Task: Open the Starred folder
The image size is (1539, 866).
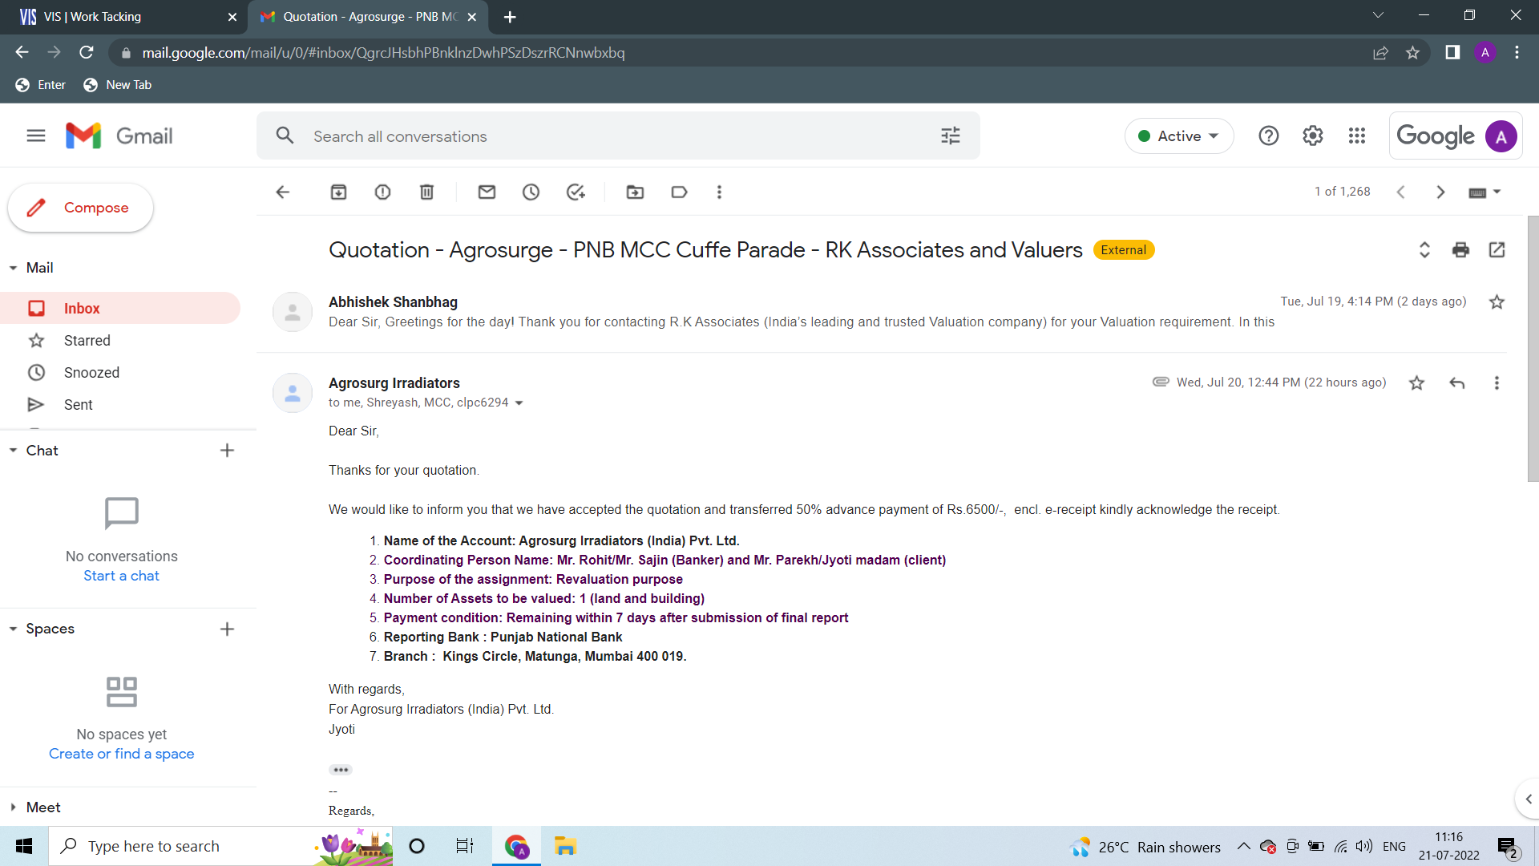Action: tap(120, 341)
